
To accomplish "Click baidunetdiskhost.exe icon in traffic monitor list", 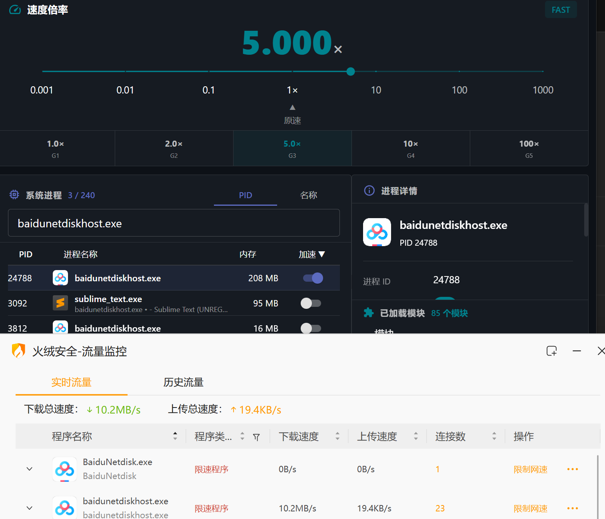I will pos(64,507).
